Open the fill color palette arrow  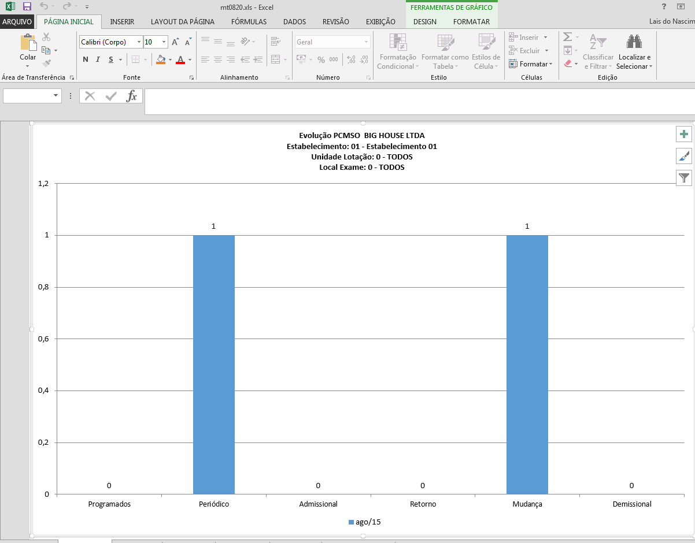pos(171,59)
